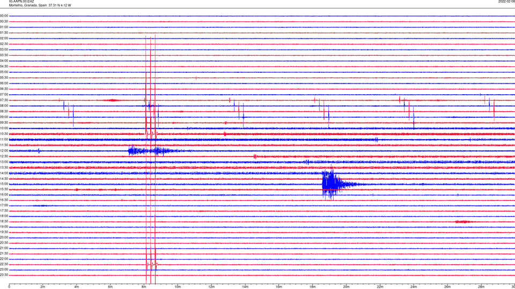Click the 26m tick on the minute axis
515x289 pixels.
pos(447,287)
